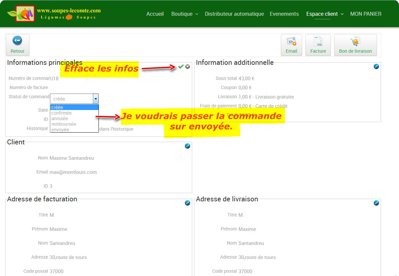Click billing address 30,route de tours
Image resolution: width=399 pixels, height=276 pixels.
tap(68, 257)
